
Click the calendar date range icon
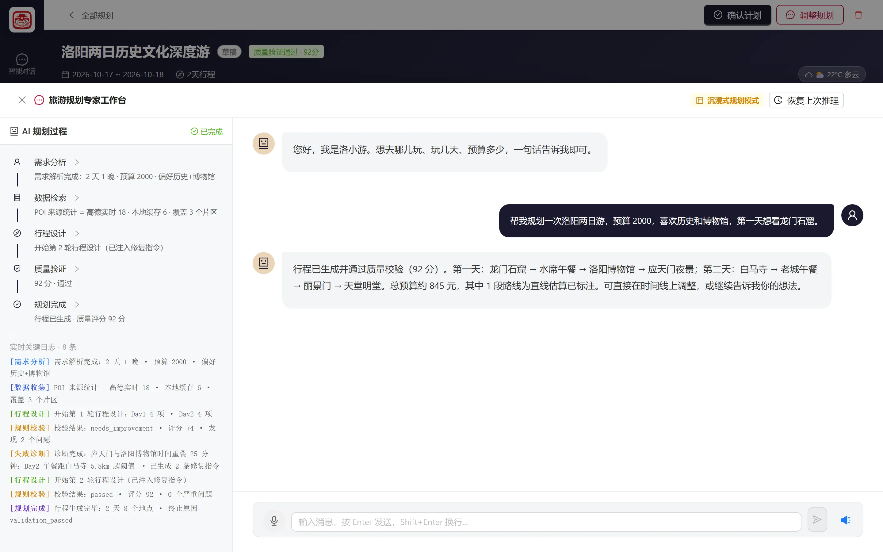pos(65,75)
